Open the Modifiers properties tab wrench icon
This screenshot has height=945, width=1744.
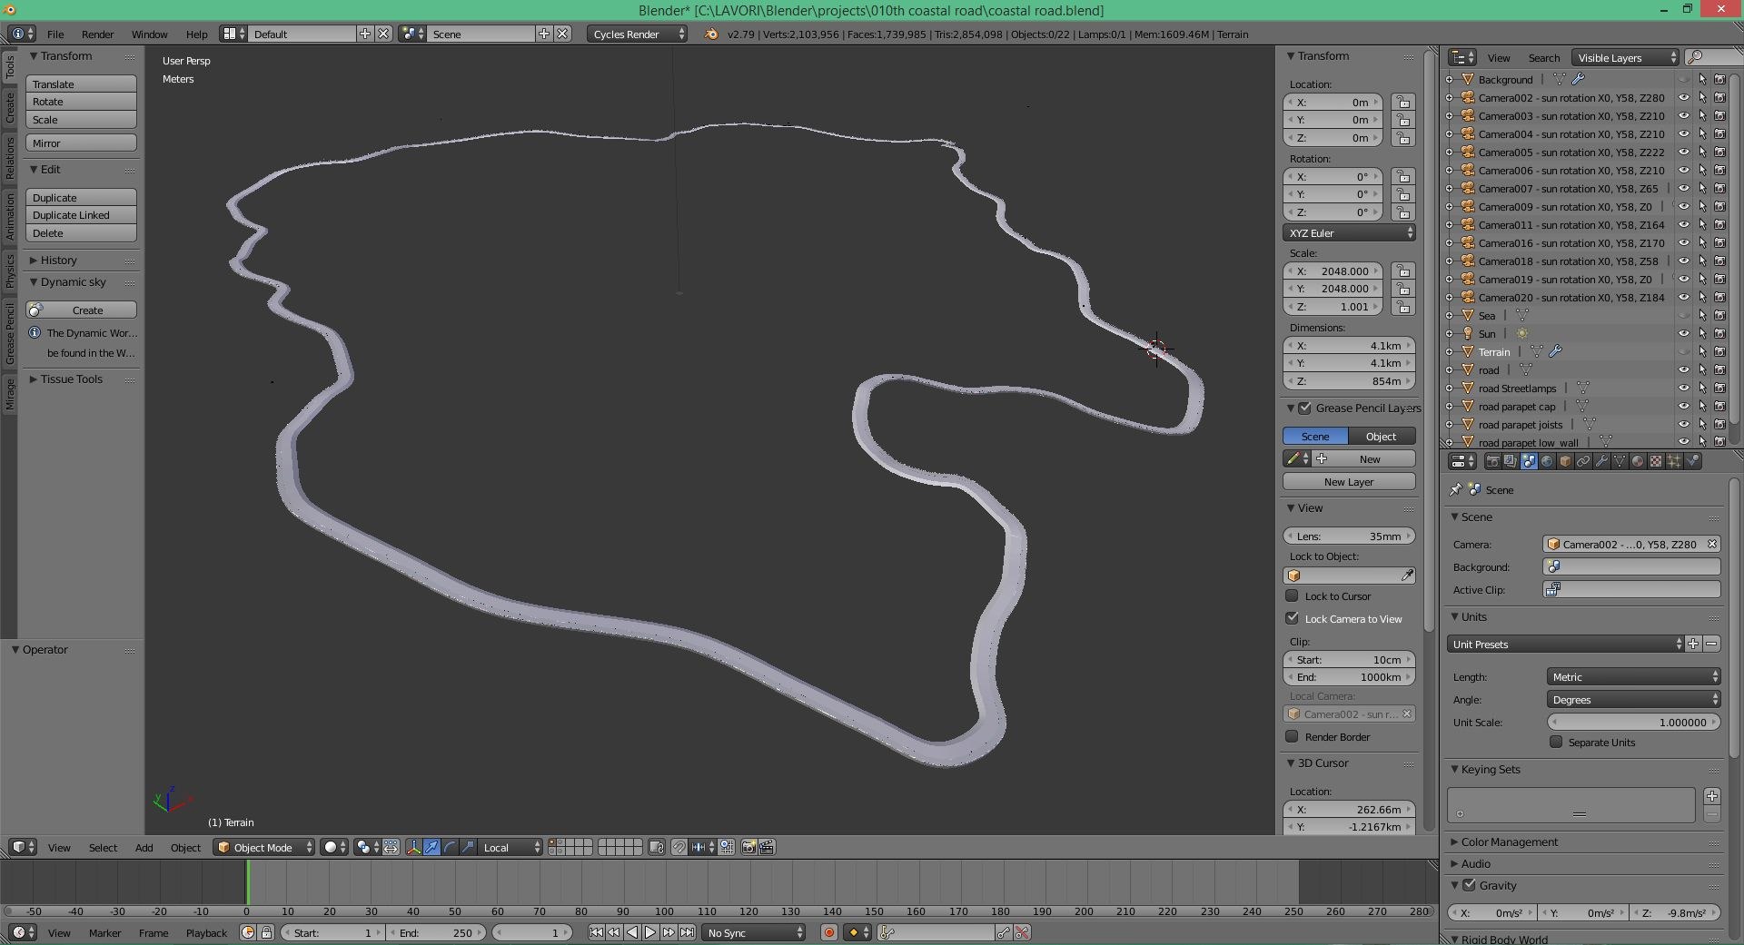tap(1601, 461)
